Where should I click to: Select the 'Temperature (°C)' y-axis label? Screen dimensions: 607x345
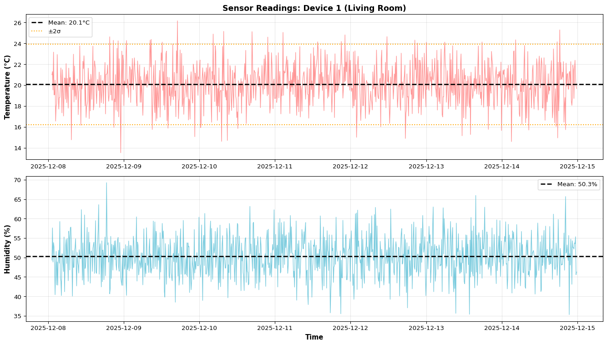coord(7,87)
